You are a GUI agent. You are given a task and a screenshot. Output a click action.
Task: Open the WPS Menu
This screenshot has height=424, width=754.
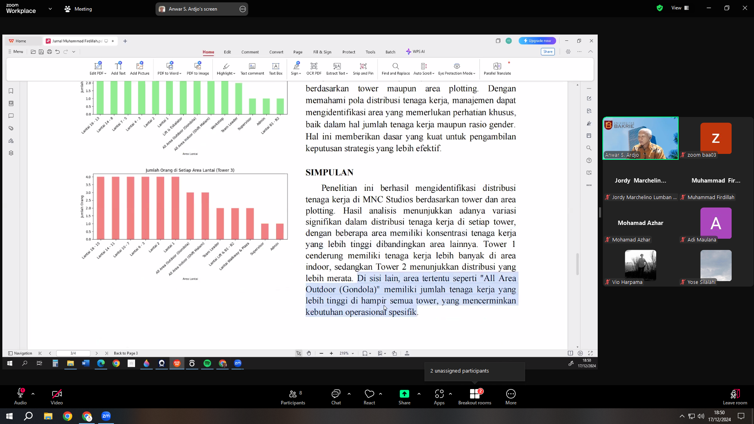pyautogui.click(x=16, y=52)
